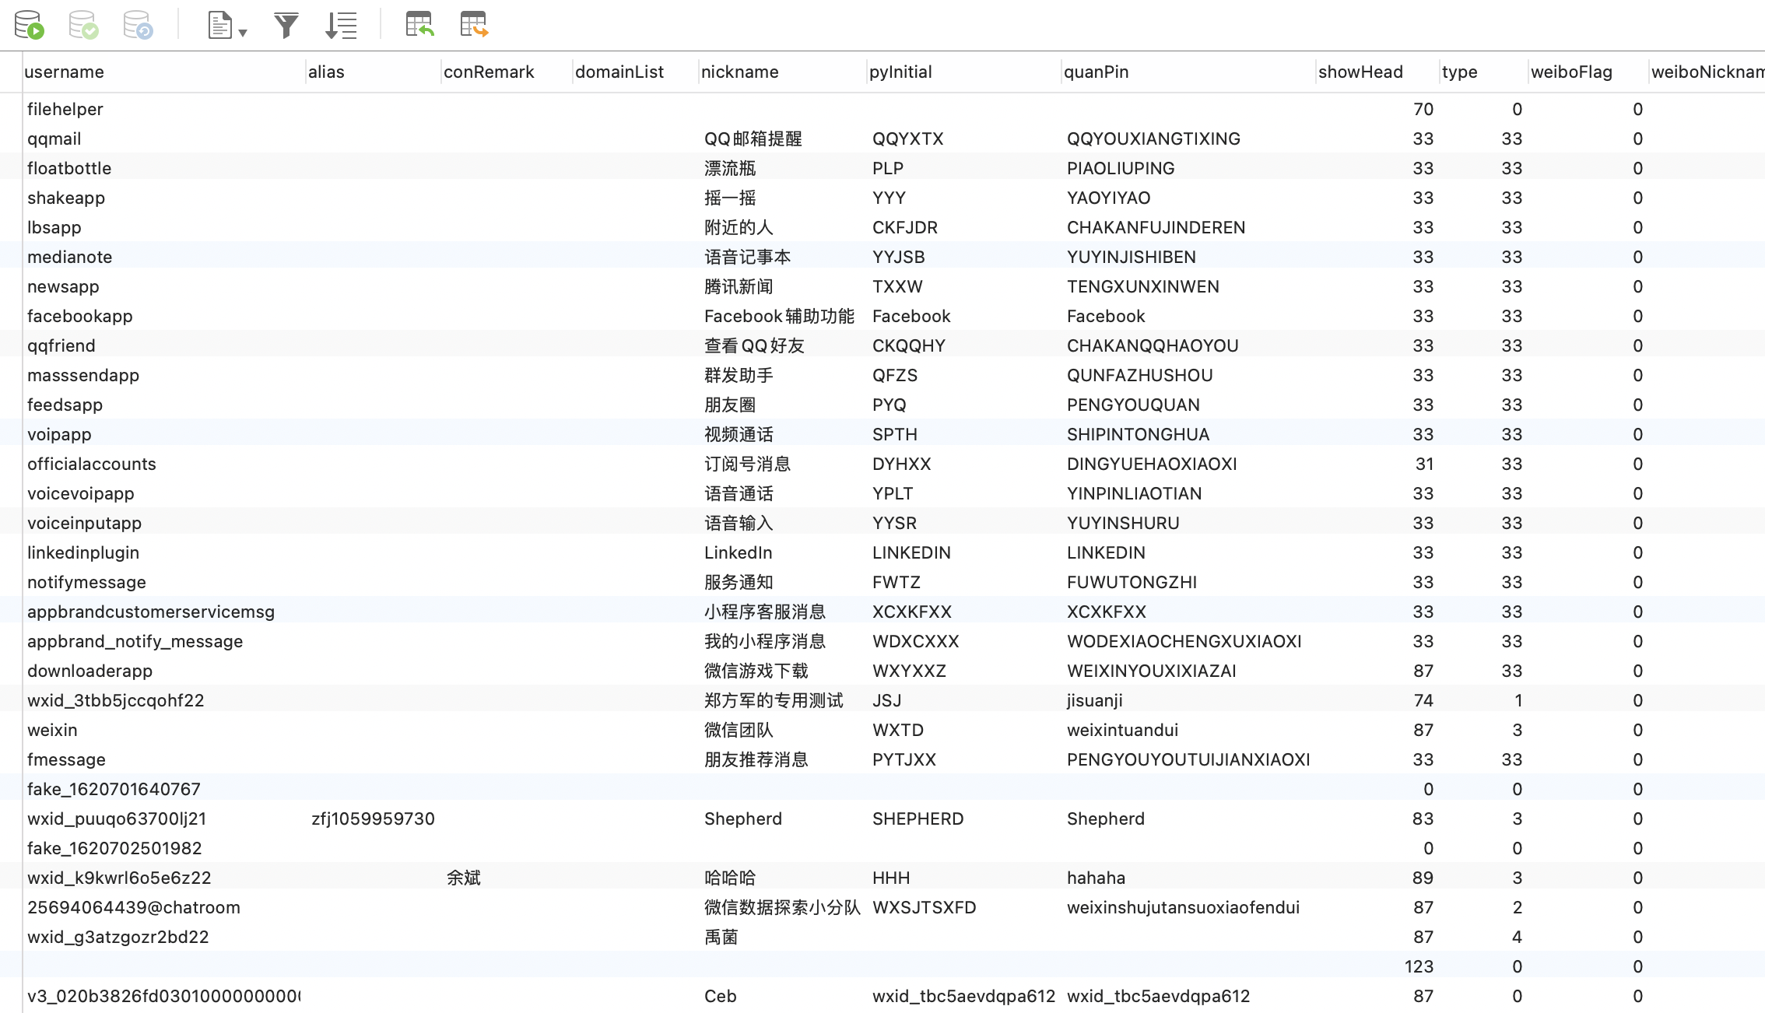Click the text document toolbar icon
1765x1013 pixels.
[x=220, y=25]
